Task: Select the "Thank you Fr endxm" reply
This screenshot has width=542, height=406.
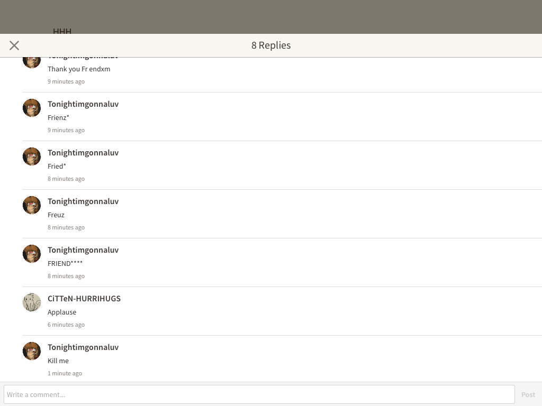Action: tap(79, 69)
